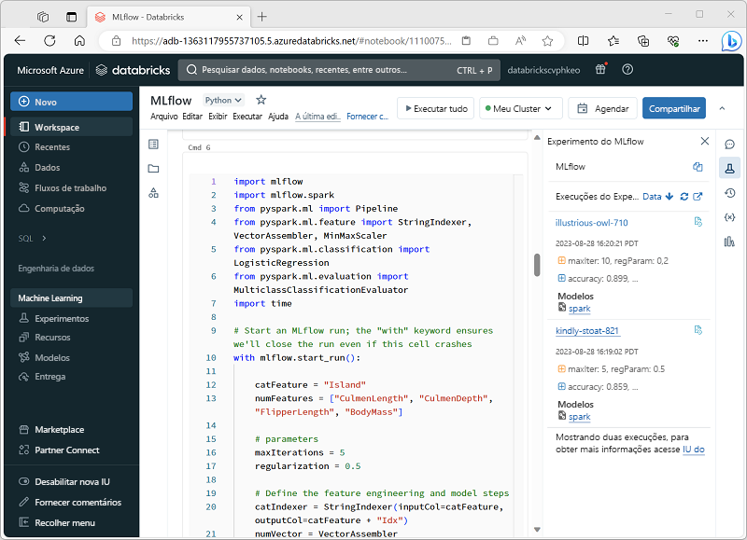The width and height of the screenshot is (747, 540).
Task: Open the chart libraries panel icon
Action: click(729, 242)
